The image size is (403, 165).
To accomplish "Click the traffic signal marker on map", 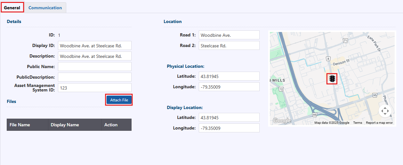I will (x=332, y=79).
